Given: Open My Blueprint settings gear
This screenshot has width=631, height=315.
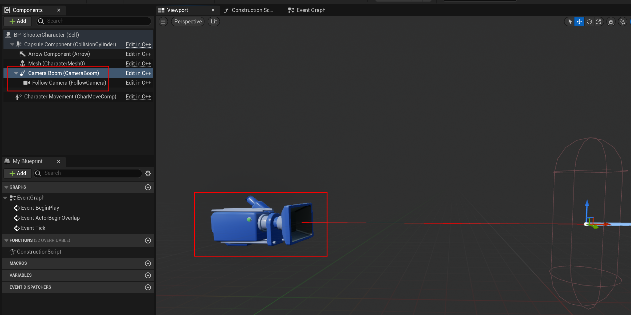Looking at the screenshot, I should click(148, 173).
